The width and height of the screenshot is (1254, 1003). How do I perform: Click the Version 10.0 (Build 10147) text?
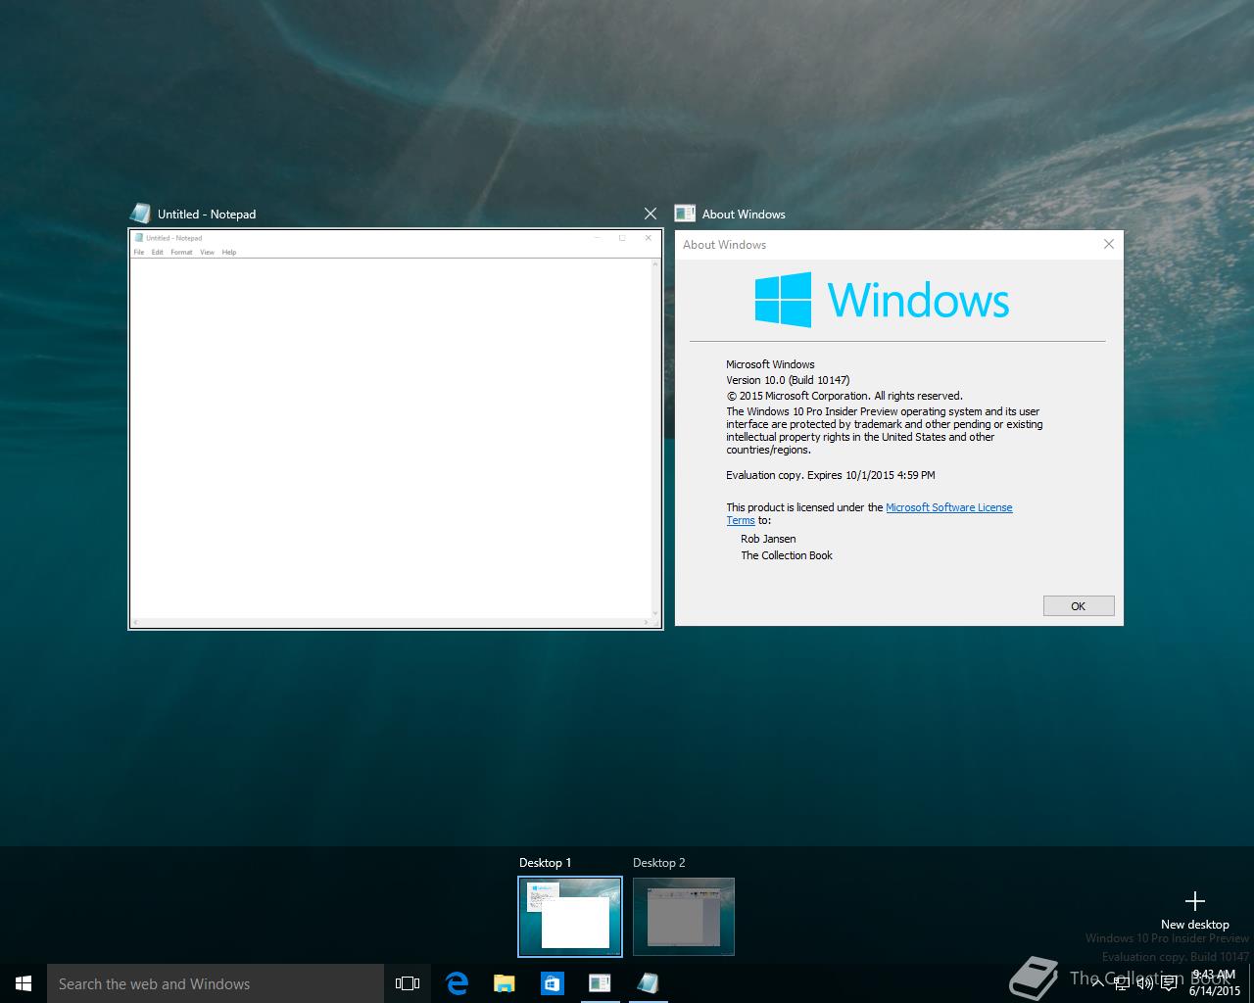pyautogui.click(x=788, y=380)
